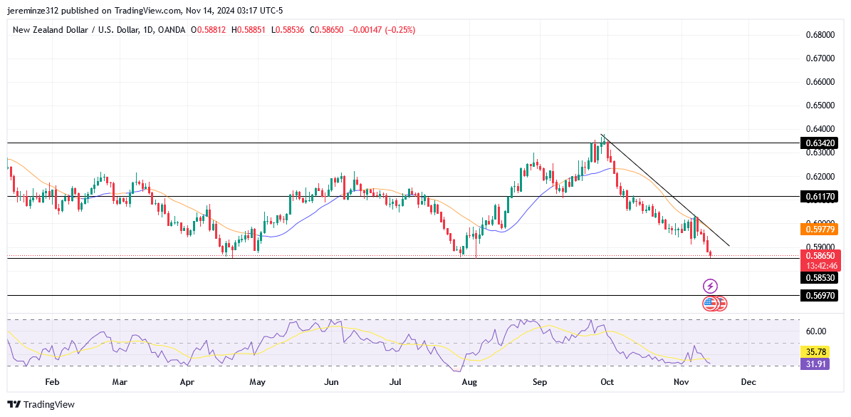Click the open price value O0.58812
Viewport: 851px width, 417px height.
point(209,30)
